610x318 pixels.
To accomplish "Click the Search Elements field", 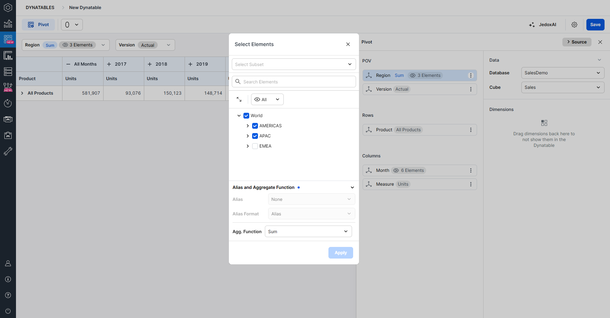I will (294, 82).
